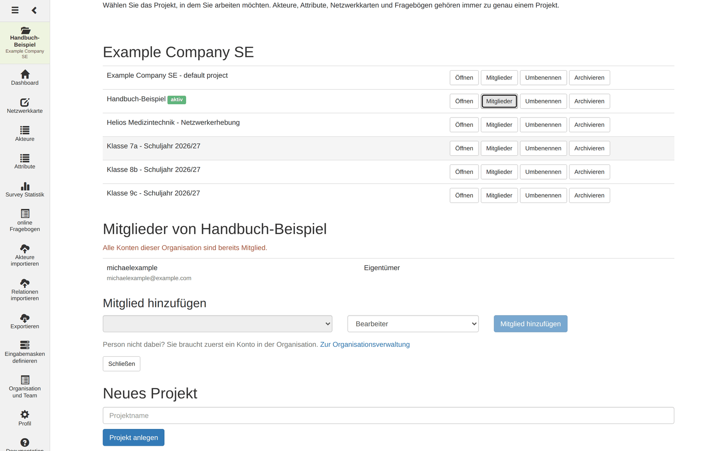Open the online Fragebogen icon
Viewport: 722px width, 451px height.
pos(25,213)
